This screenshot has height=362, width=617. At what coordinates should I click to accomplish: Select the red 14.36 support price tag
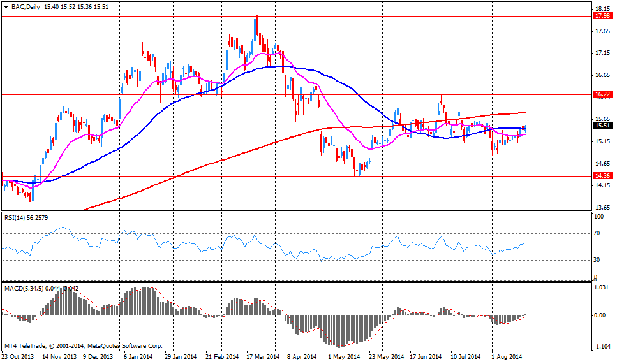(x=602, y=175)
